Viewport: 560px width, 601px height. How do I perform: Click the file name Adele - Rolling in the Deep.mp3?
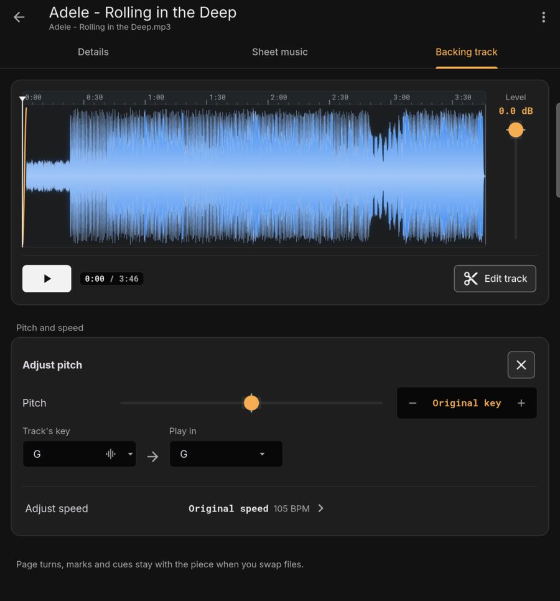110,27
